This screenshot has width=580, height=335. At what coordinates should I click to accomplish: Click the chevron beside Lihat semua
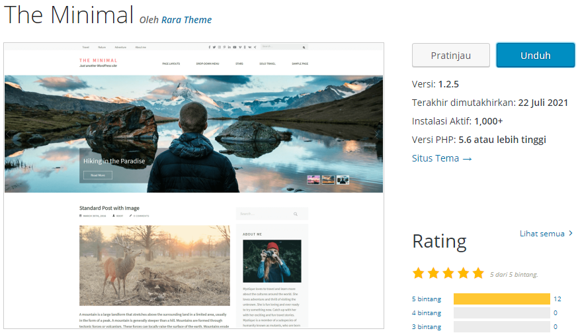[571, 233]
